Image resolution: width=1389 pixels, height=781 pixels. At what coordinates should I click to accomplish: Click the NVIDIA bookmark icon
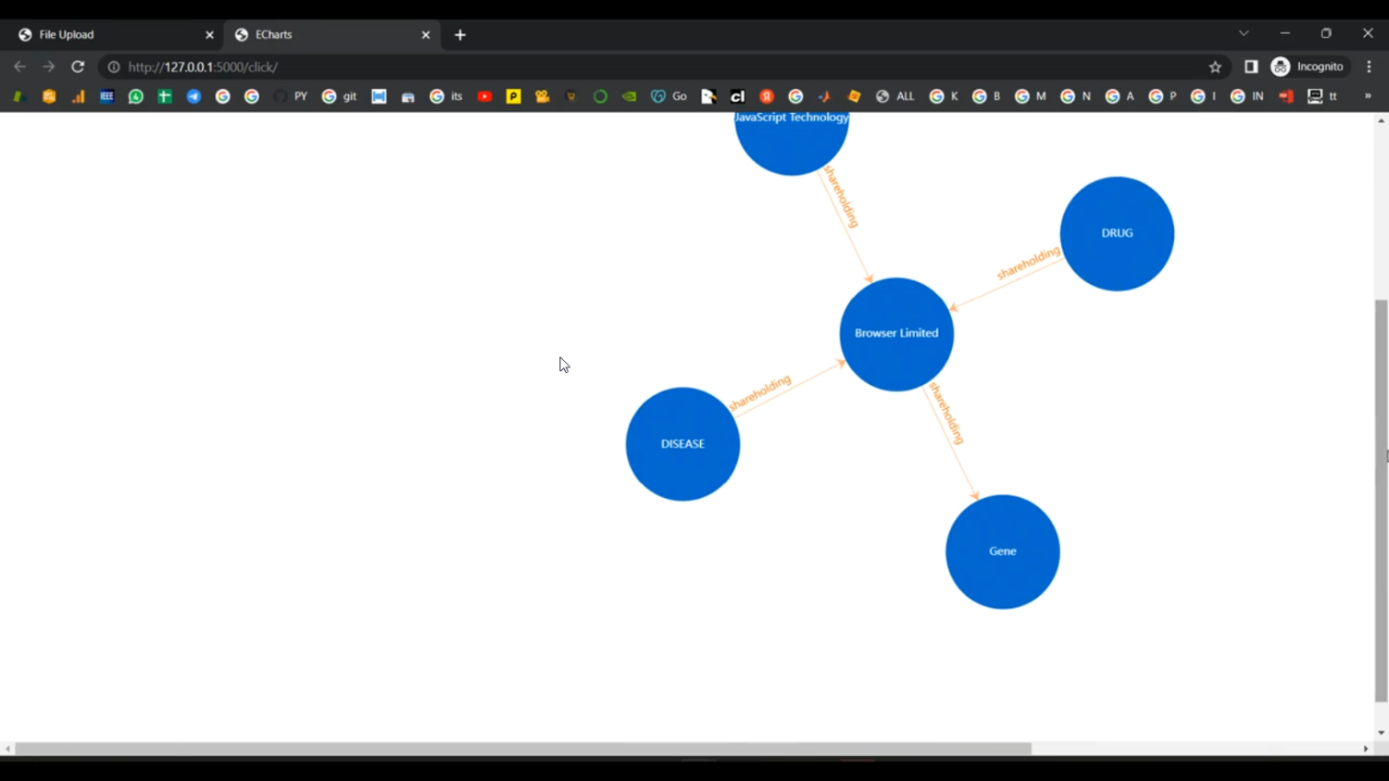point(630,96)
